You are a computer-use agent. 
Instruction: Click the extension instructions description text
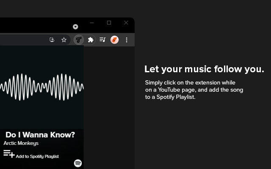tap(194, 90)
